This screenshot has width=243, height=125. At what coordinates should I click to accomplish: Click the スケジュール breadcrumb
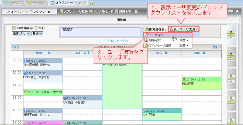[x=40, y=12]
